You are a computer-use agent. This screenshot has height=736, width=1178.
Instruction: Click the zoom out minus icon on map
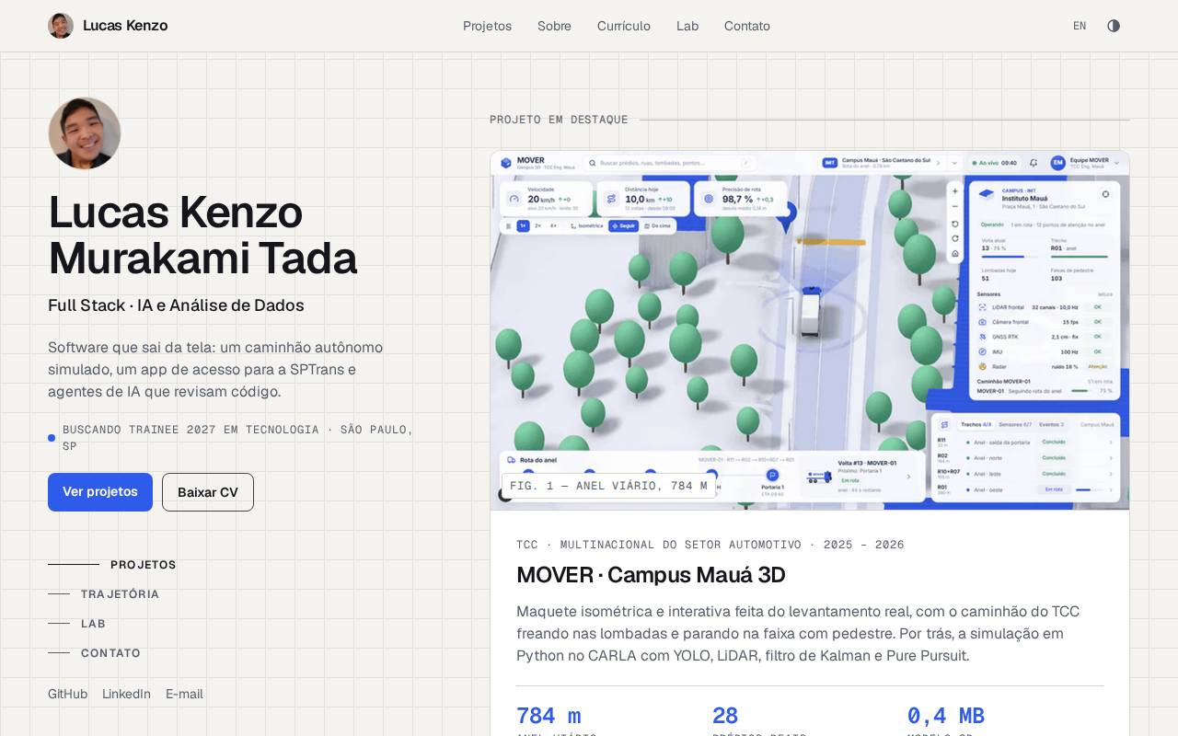point(955,206)
